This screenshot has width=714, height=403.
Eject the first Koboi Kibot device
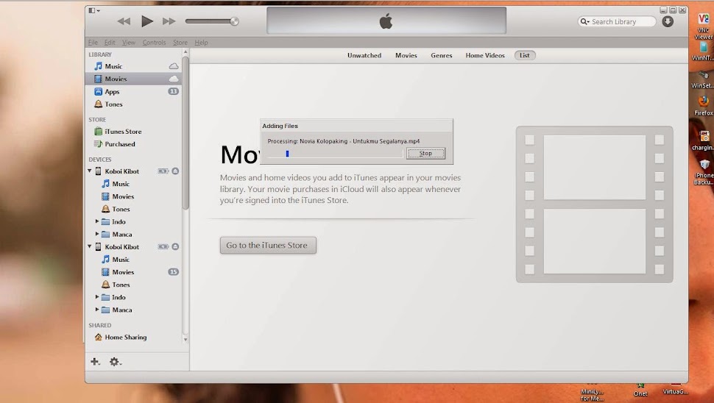click(x=175, y=171)
